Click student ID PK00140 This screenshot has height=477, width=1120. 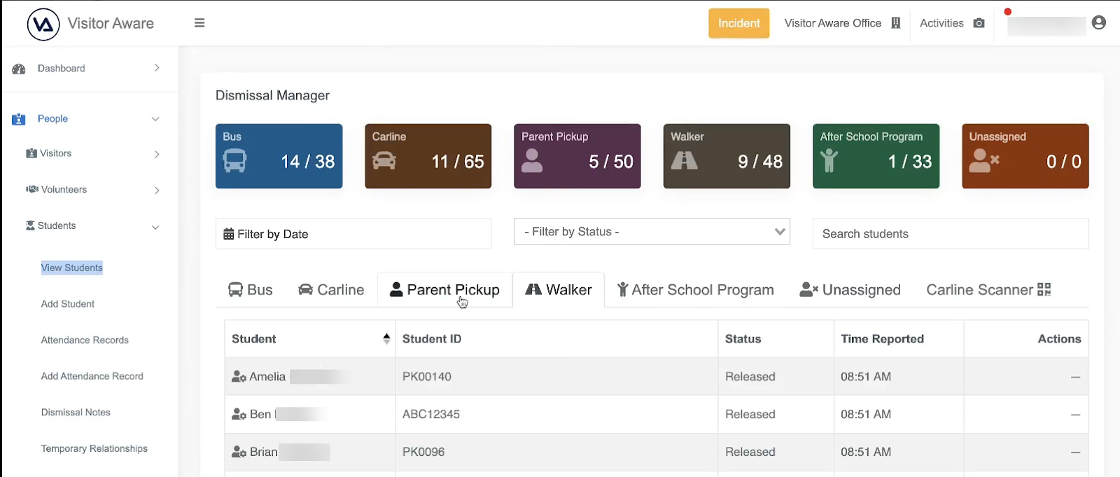[x=427, y=377]
